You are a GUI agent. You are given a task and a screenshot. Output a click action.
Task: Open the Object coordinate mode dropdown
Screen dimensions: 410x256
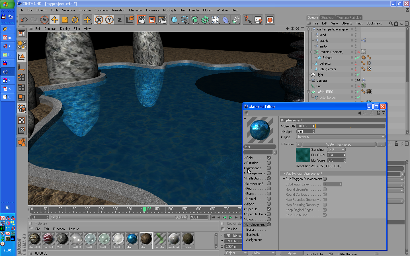tap(236, 253)
